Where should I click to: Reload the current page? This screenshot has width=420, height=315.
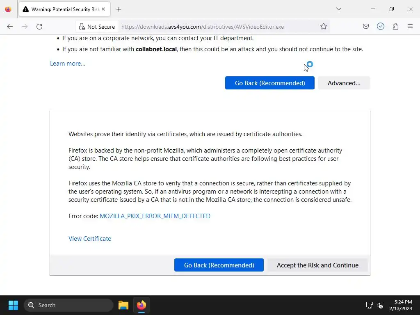(39, 27)
